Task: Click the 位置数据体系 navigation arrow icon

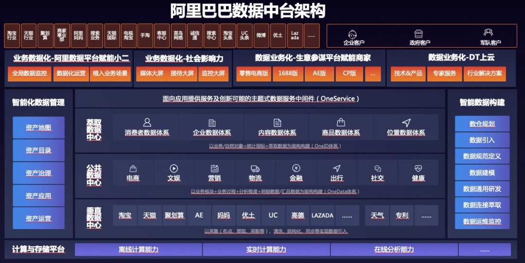Action: coord(406,123)
